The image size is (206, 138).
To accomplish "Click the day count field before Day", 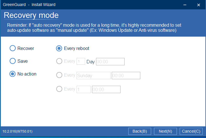I will point(81,62).
